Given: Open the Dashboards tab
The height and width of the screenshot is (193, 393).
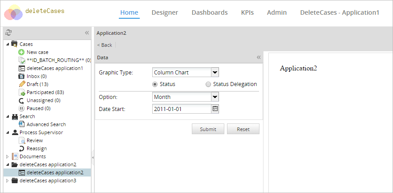Looking at the screenshot, I should pos(210,12).
